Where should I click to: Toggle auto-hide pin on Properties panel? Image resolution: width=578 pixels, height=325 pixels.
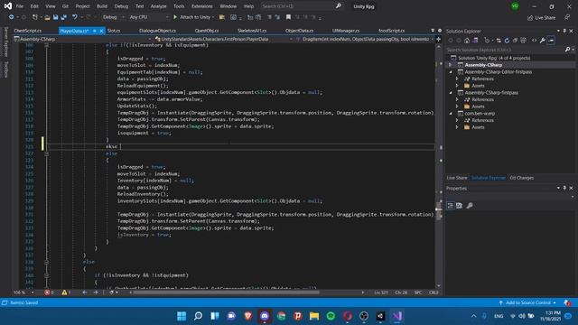pyautogui.click(x=564, y=188)
